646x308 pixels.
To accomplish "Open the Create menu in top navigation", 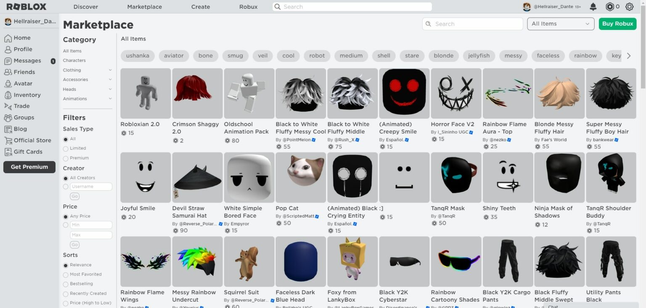I will [x=201, y=6].
